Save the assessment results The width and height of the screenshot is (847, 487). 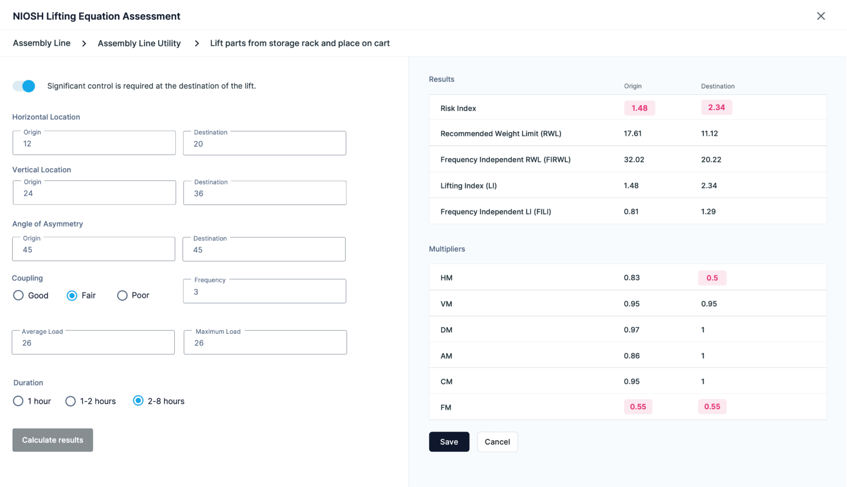pos(449,442)
